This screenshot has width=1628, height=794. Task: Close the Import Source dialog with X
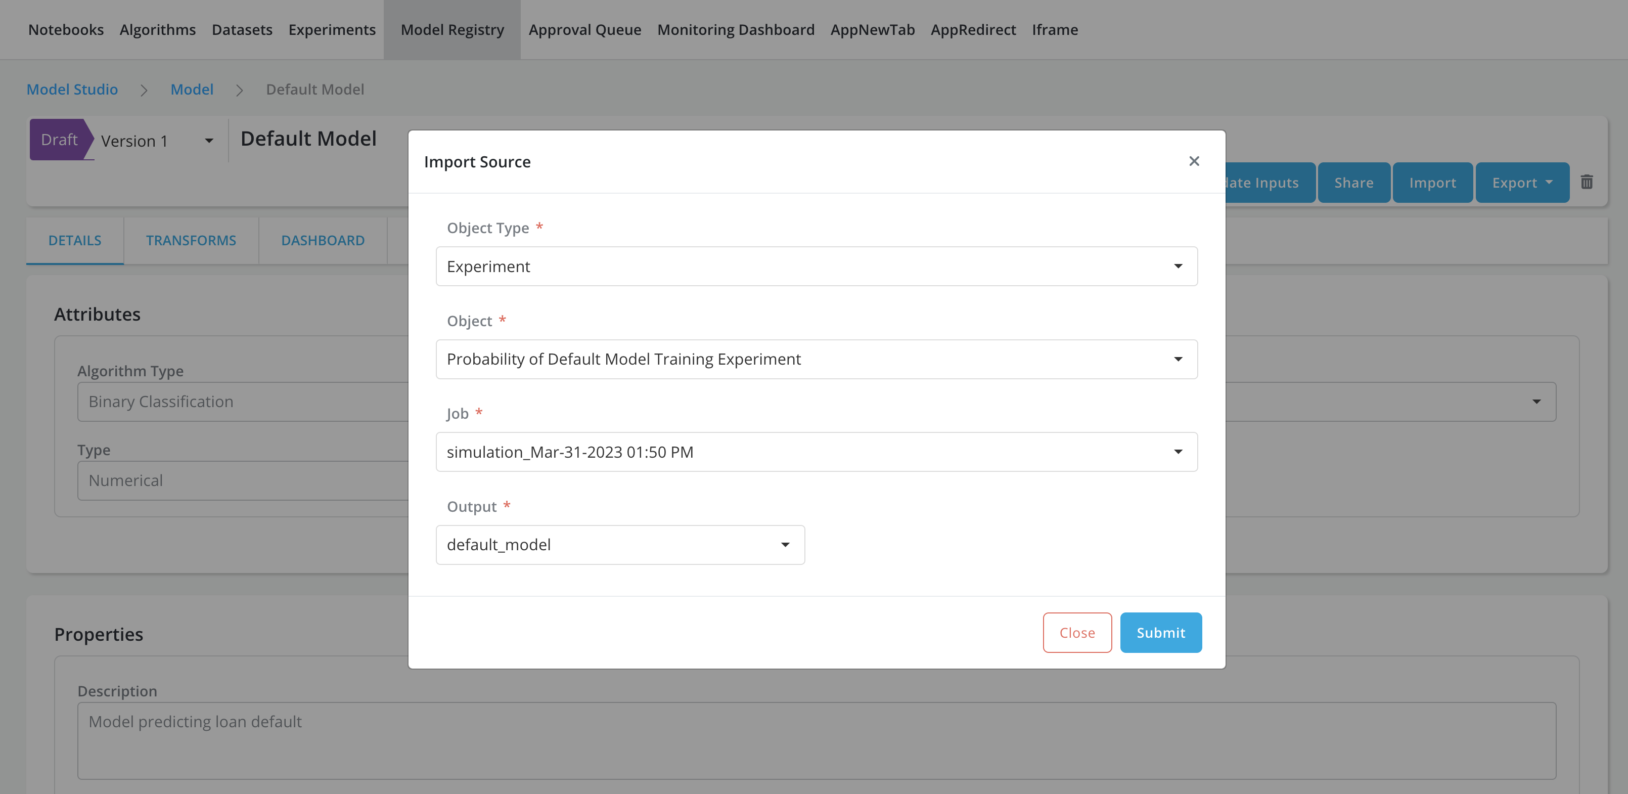pos(1193,161)
